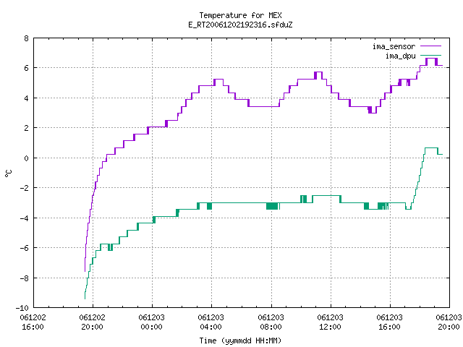Click the 061202 20:00 x-axis tick label

[x=92, y=322]
